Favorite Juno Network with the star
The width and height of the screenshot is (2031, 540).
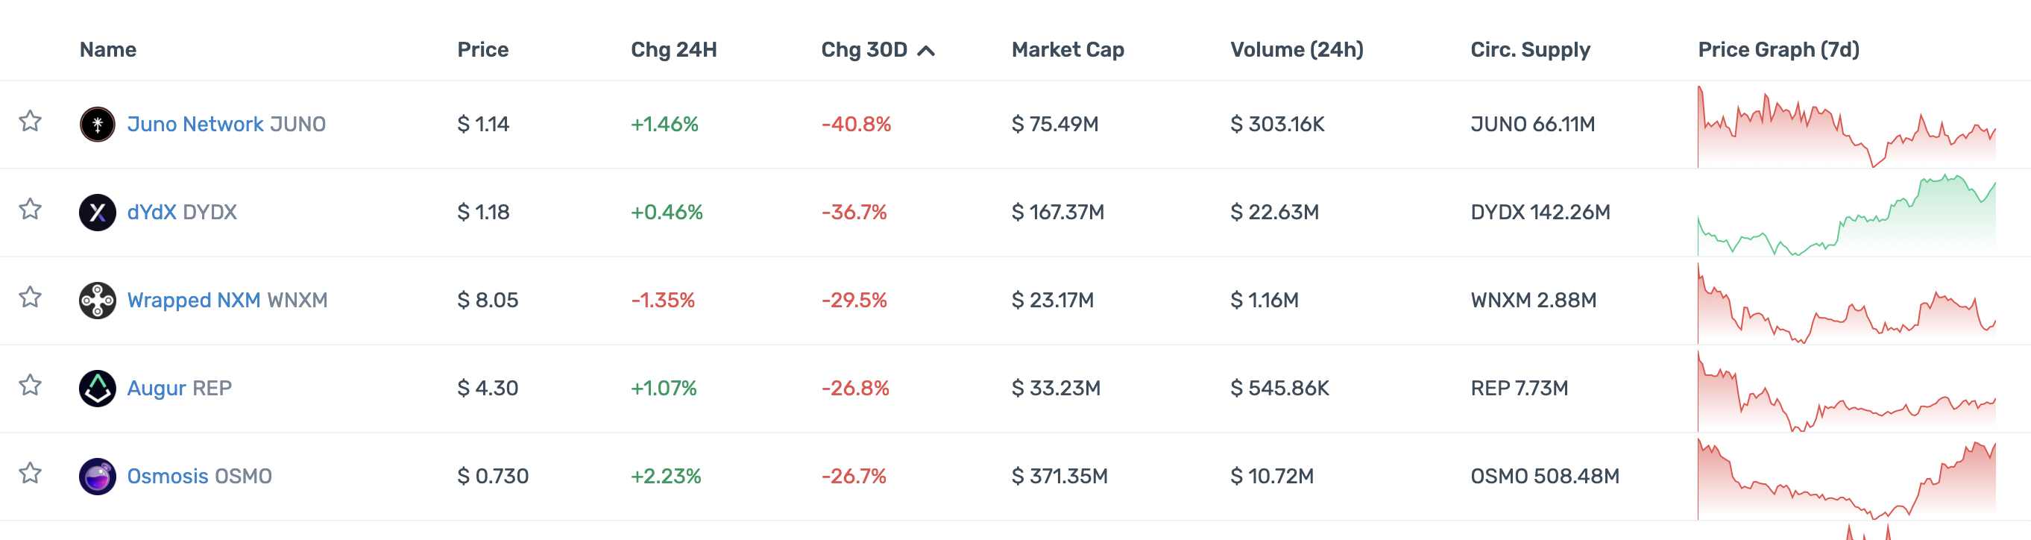(30, 122)
